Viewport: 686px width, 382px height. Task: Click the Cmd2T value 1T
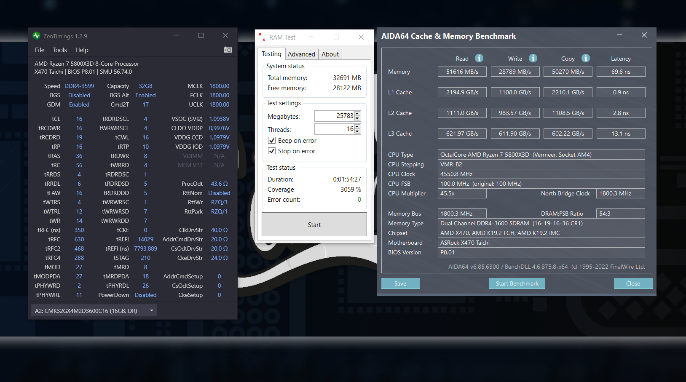pos(145,104)
